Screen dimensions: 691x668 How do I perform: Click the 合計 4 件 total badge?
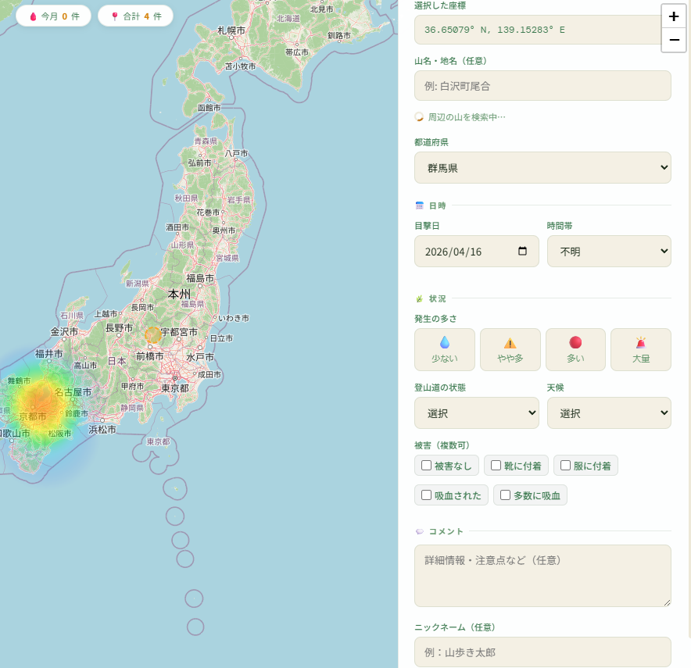click(135, 16)
